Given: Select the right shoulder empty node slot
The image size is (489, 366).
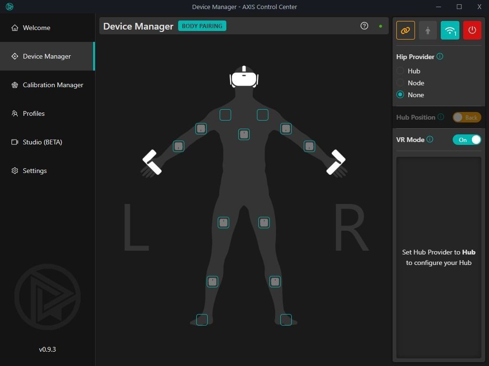Looking at the screenshot, I should (x=263, y=115).
